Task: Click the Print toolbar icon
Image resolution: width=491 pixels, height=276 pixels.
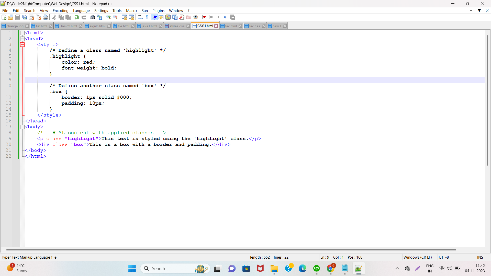Action: pos(45,17)
